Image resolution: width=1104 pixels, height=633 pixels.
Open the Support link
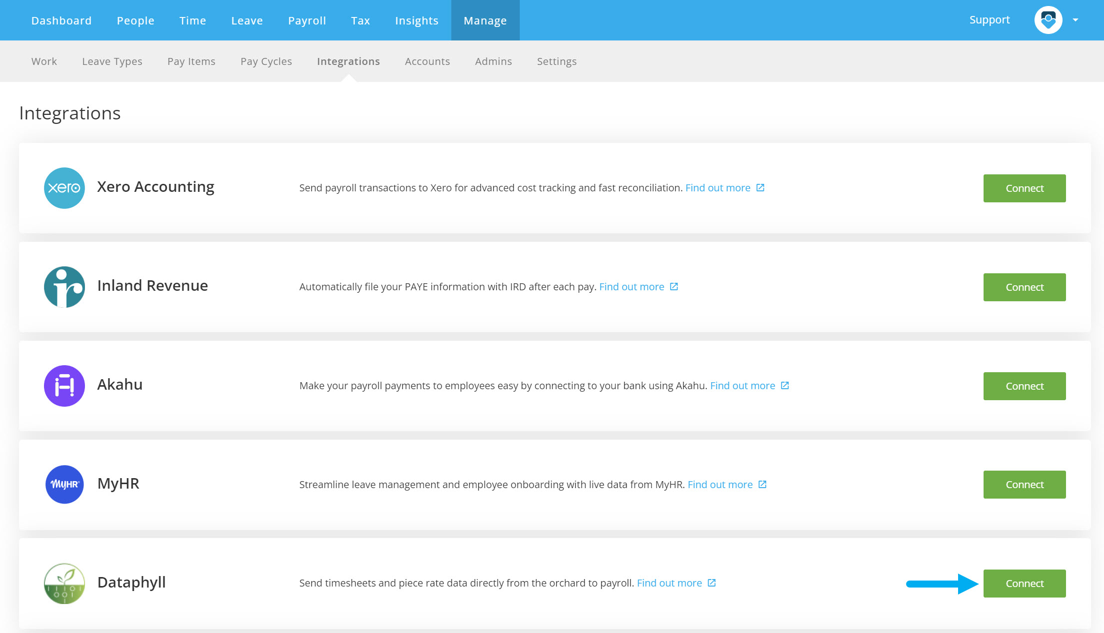coord(990,20)
